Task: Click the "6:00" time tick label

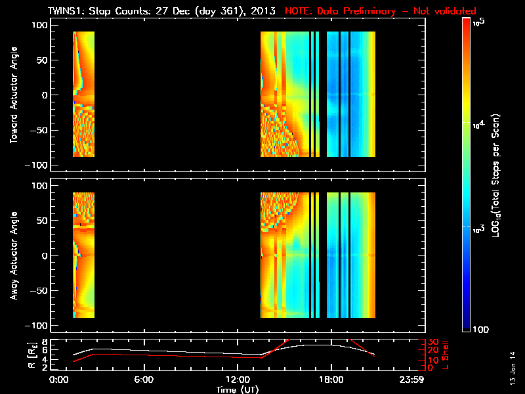Action: point(144,380)
